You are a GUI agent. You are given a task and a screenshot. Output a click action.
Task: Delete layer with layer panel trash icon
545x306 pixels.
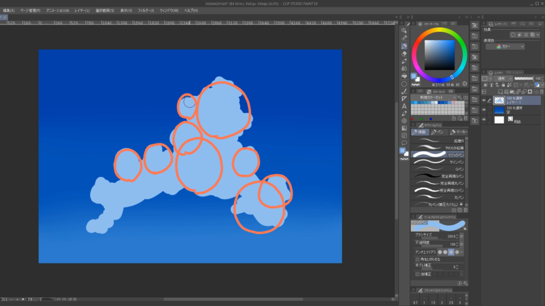541,92
